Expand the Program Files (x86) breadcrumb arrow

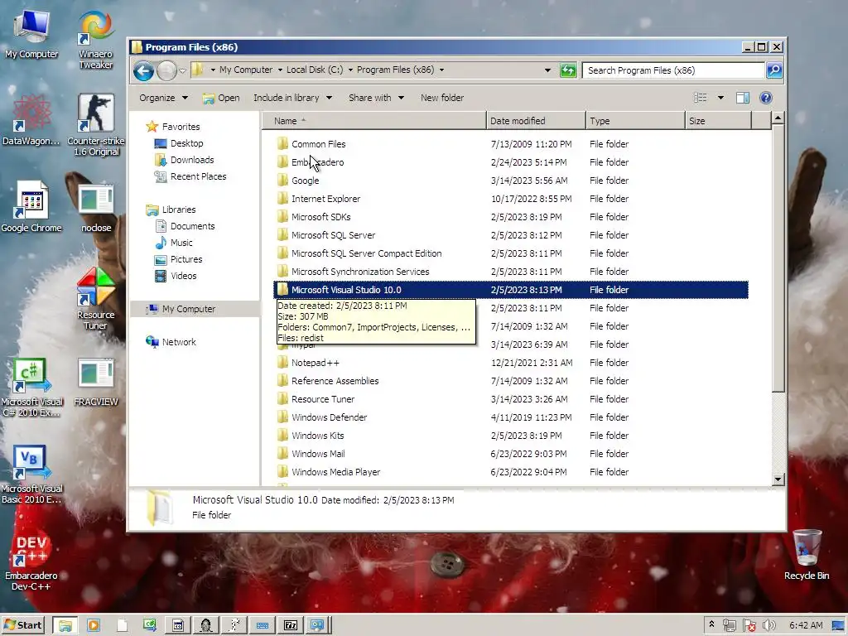click(x=441, y=70)
